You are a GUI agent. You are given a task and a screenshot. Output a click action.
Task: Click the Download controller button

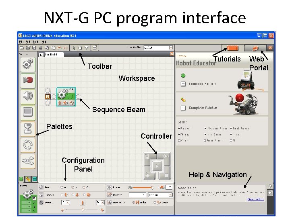[x=148, y=174]
